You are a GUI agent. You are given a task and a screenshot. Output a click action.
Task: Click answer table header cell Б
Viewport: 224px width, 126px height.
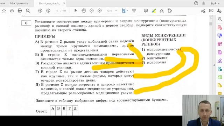tap(58, 108)
